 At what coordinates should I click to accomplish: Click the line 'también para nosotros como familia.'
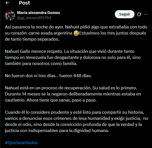point(41,63)
